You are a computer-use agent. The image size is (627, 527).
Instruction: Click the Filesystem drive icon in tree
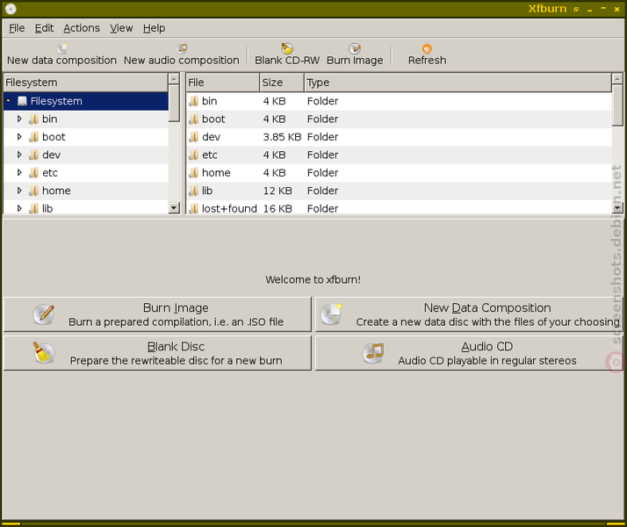22,101
